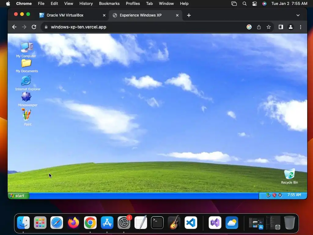Screen dimensions: 313x235
Task: Select Experience Windows XP tab
Action: (146, 15)
